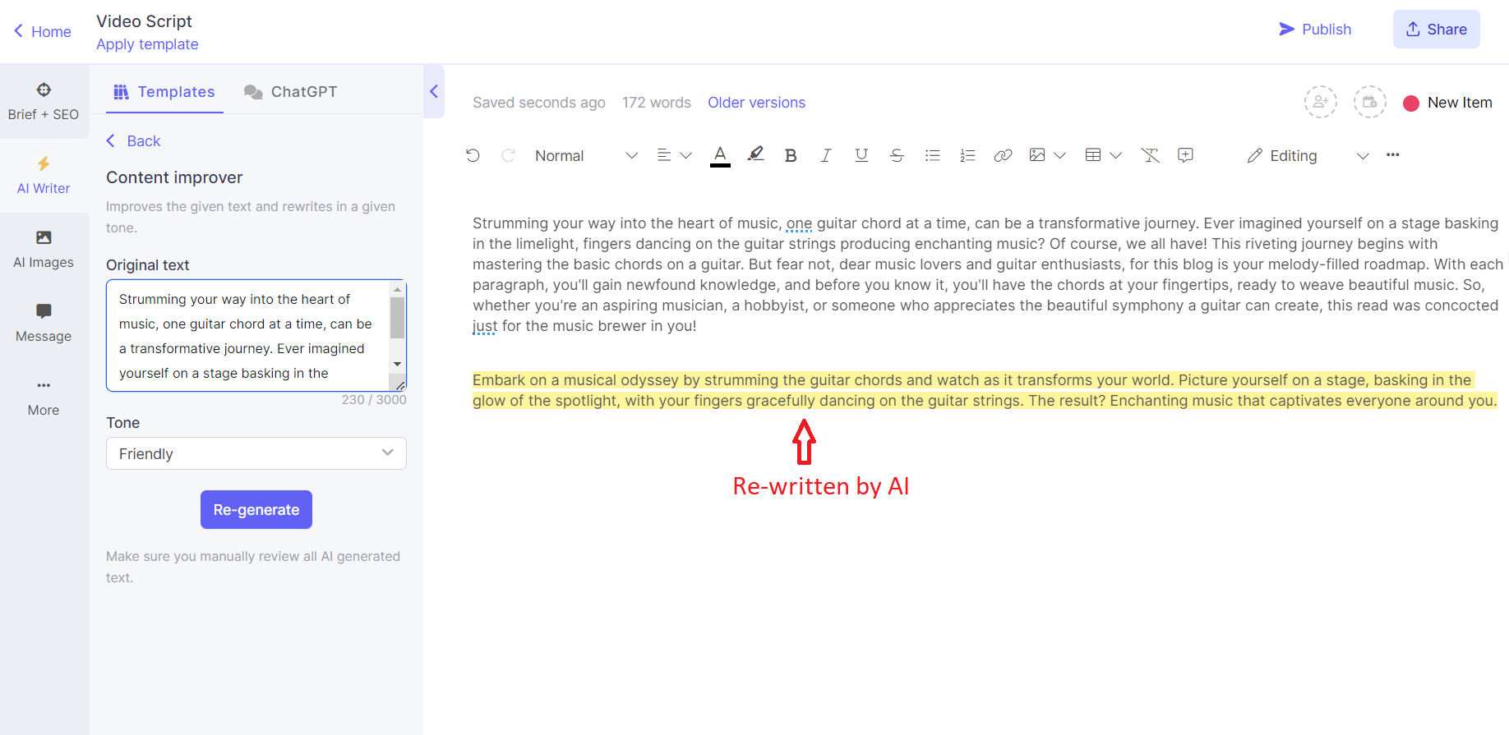Toggle bold formatting
1509x735 pixels.
791,155
